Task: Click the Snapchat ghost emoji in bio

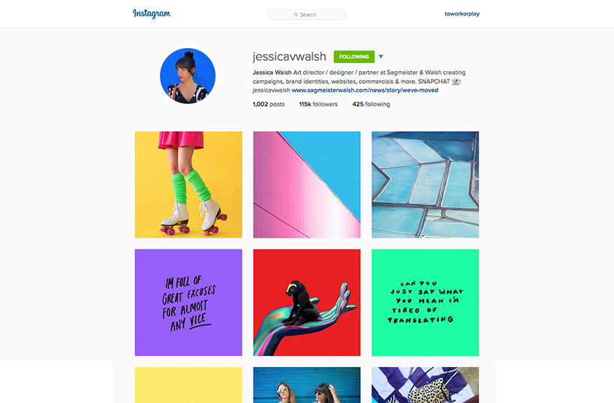Action: tap(456, 82)
